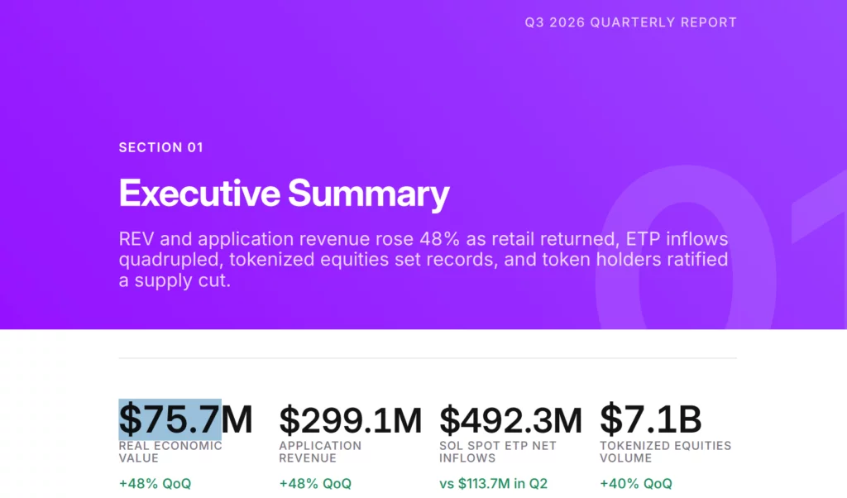Click the Executive Summary heading
The image size is (847, 498).
[285, 194]
